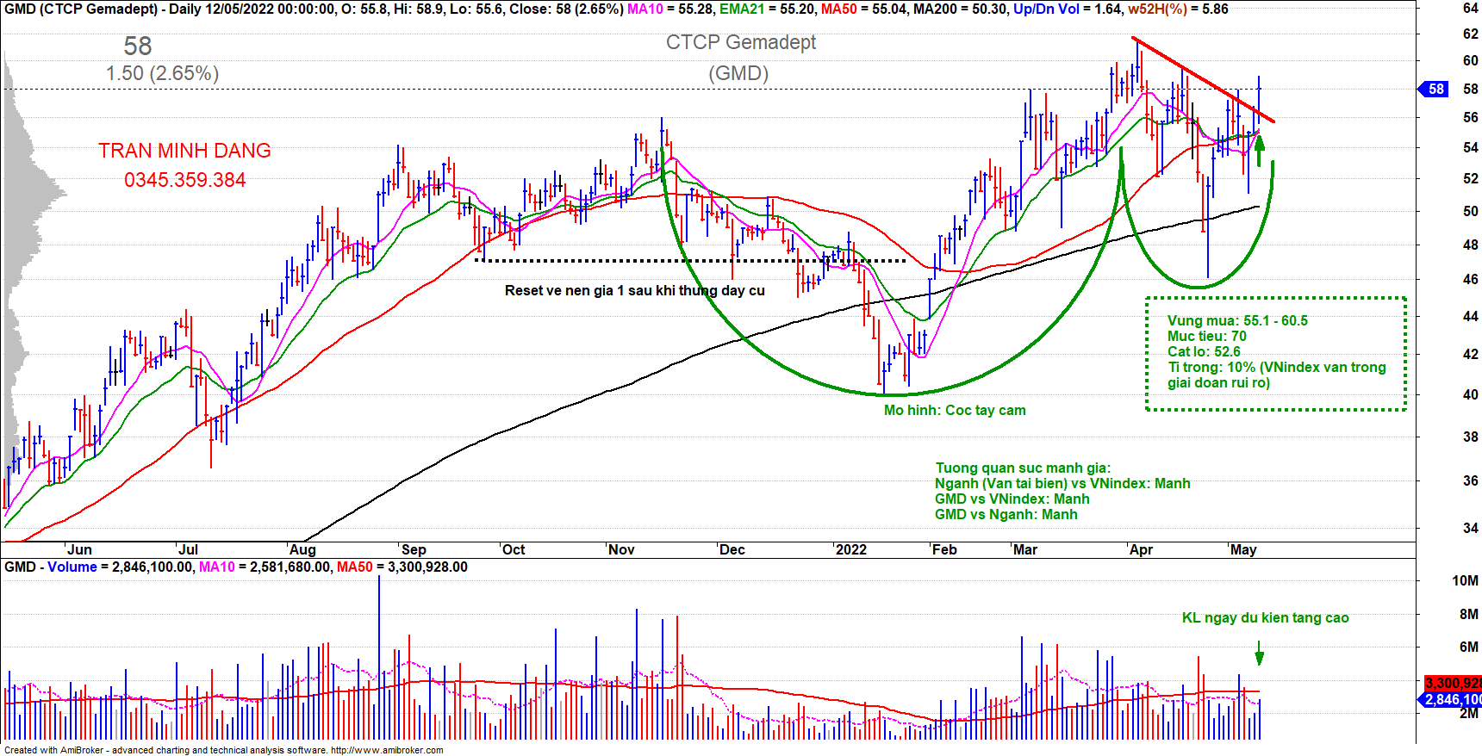Click the red 3,300,928 volume MA tag
This screenshot has width=1482, height=756.
[x=1453, y=683]
